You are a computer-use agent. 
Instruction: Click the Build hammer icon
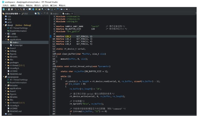click(16, 9)
